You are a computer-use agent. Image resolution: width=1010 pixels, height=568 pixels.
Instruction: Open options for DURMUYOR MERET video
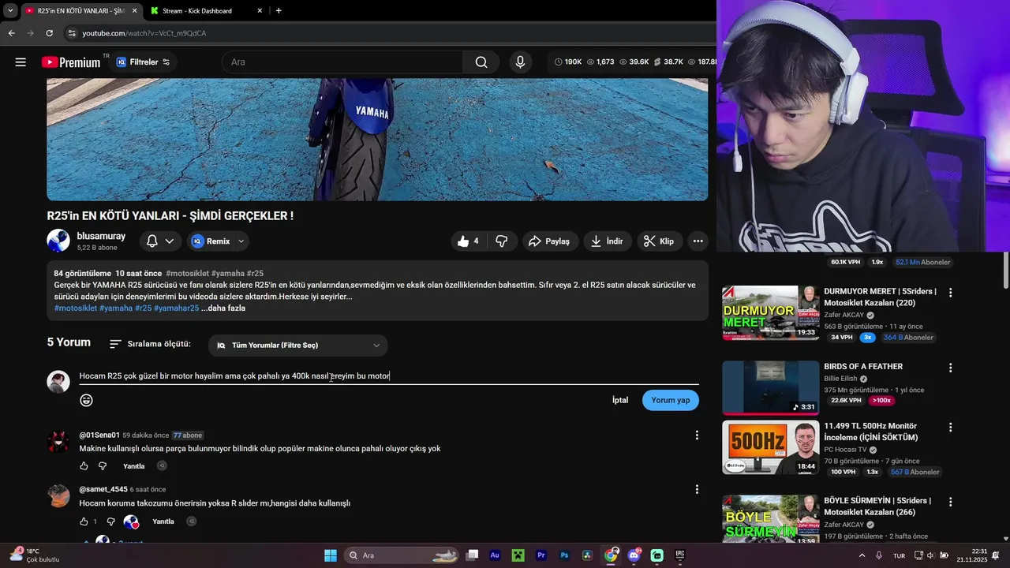(x=951, y=293)
